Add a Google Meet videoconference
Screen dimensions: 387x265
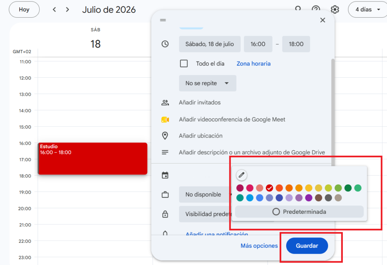[x=232, y=119]
